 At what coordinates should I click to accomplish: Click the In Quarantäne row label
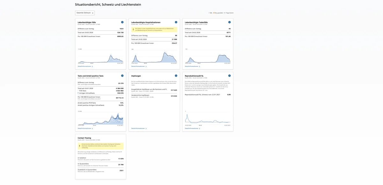click(83, 164)
